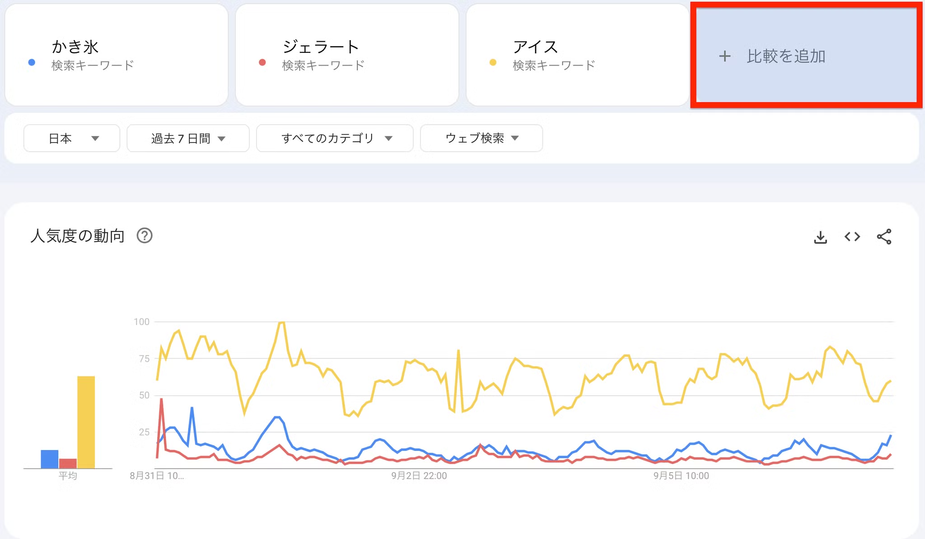The image size is (925, 539).
Task: Download the interest over time chart data
Action: tap(820, 237)
